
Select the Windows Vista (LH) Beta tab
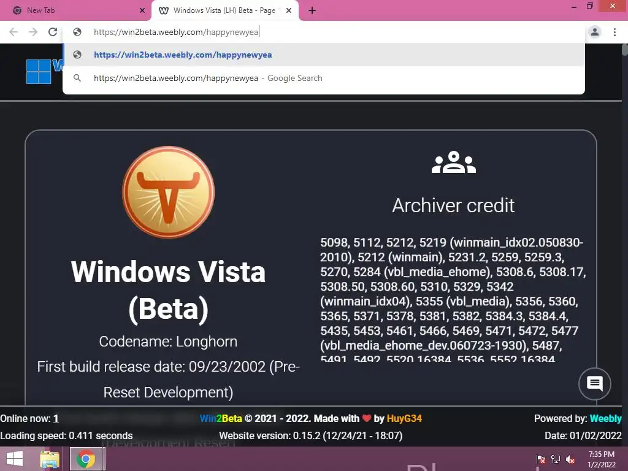pyautogui.click(x=224, y=10)
